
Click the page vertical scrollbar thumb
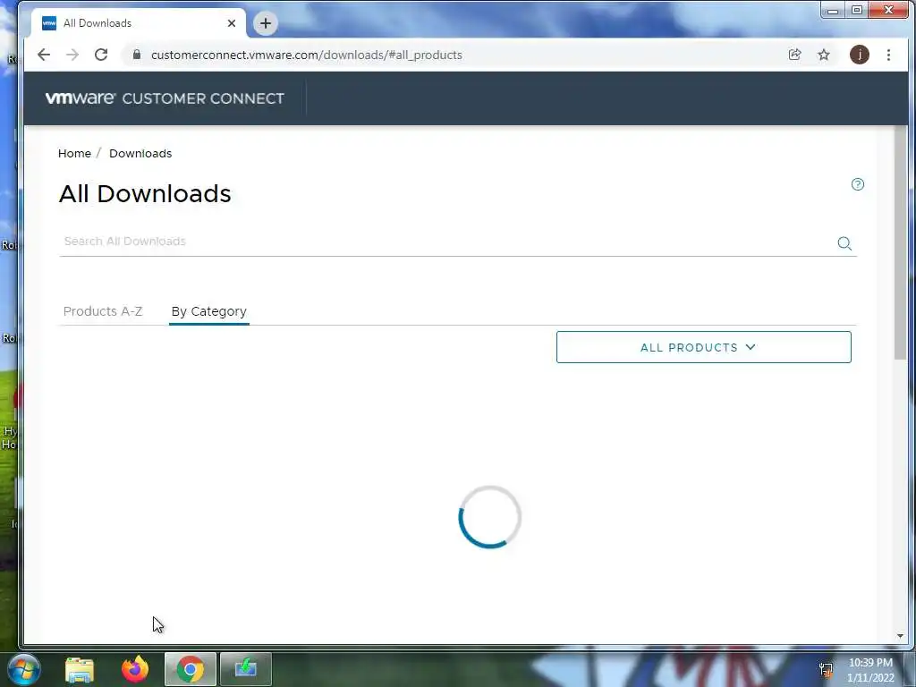[900, 242]
